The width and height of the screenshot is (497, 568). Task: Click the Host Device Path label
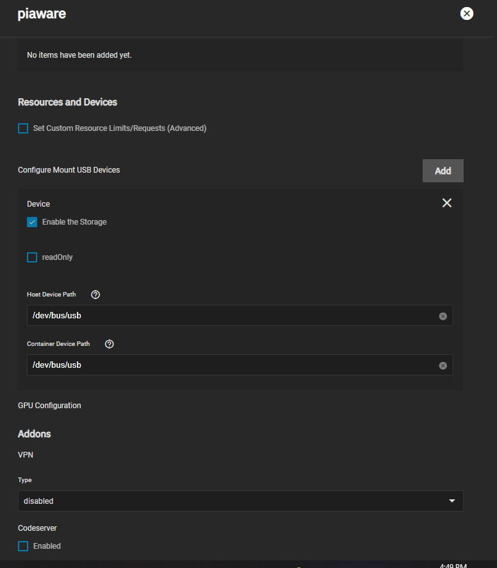pos(51,295)
